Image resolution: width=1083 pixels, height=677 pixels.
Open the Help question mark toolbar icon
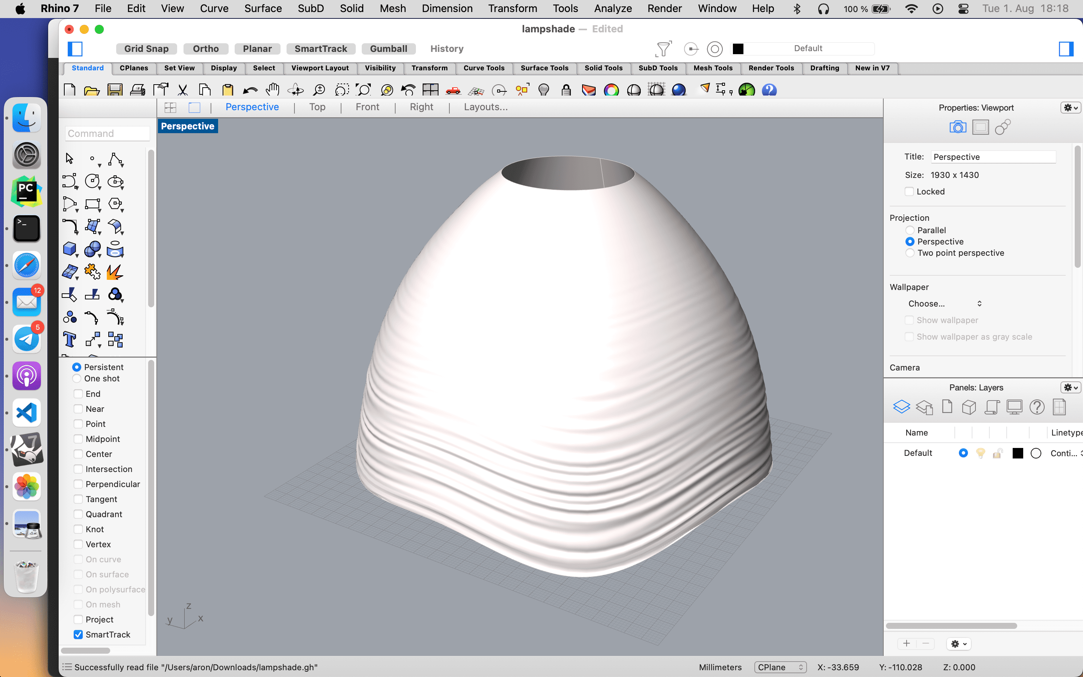(x=769, y=90)
